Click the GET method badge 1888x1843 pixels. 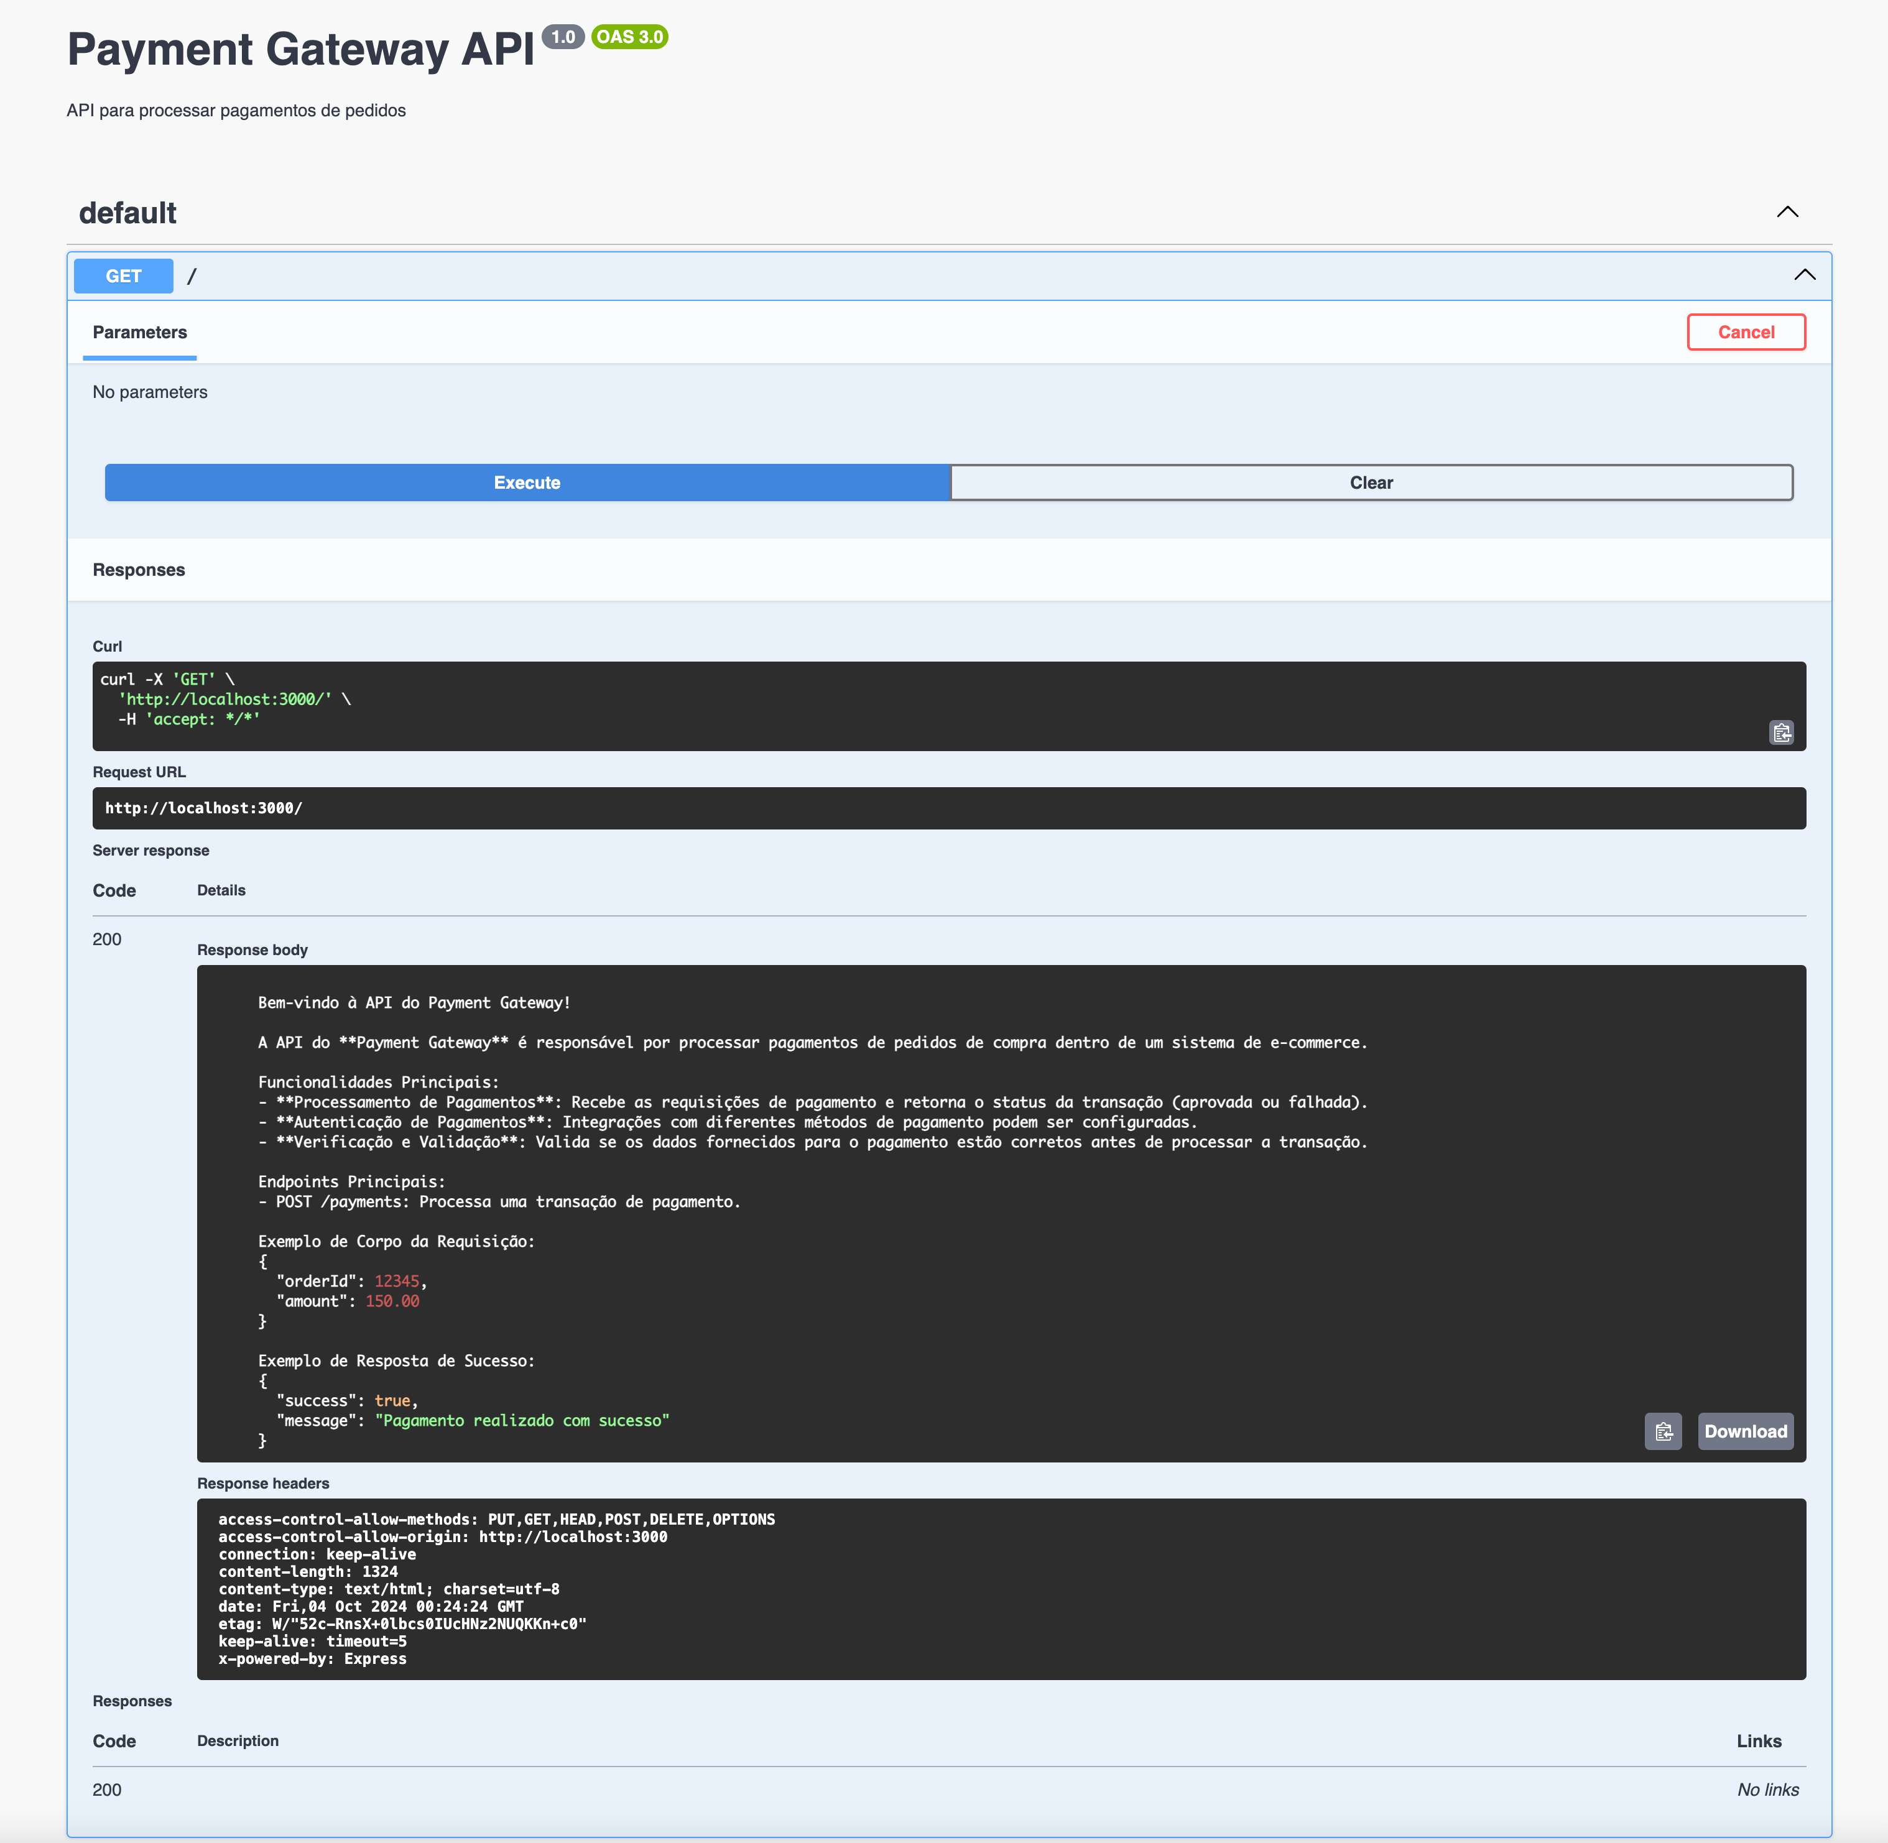pyautogui.click(x=124, y=276)
